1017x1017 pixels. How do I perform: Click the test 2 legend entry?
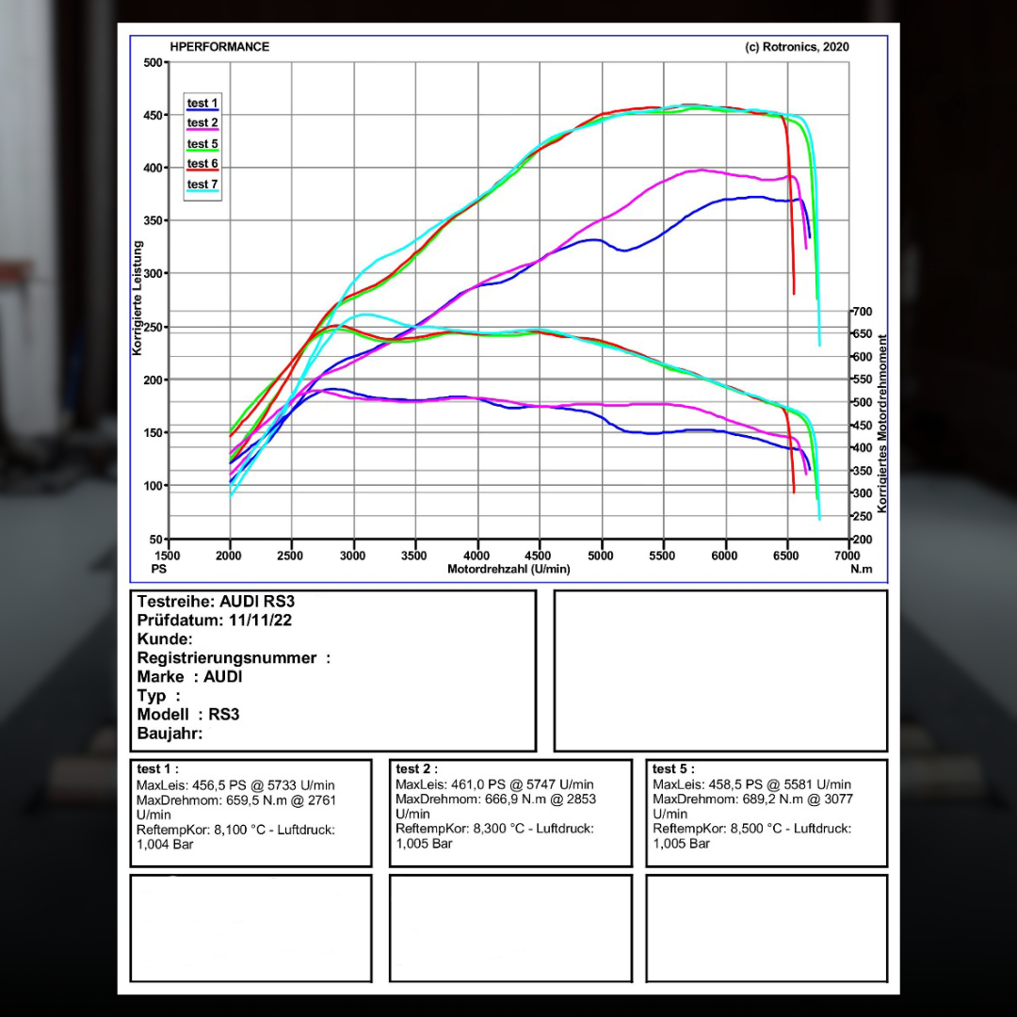(x=202, y=123)
